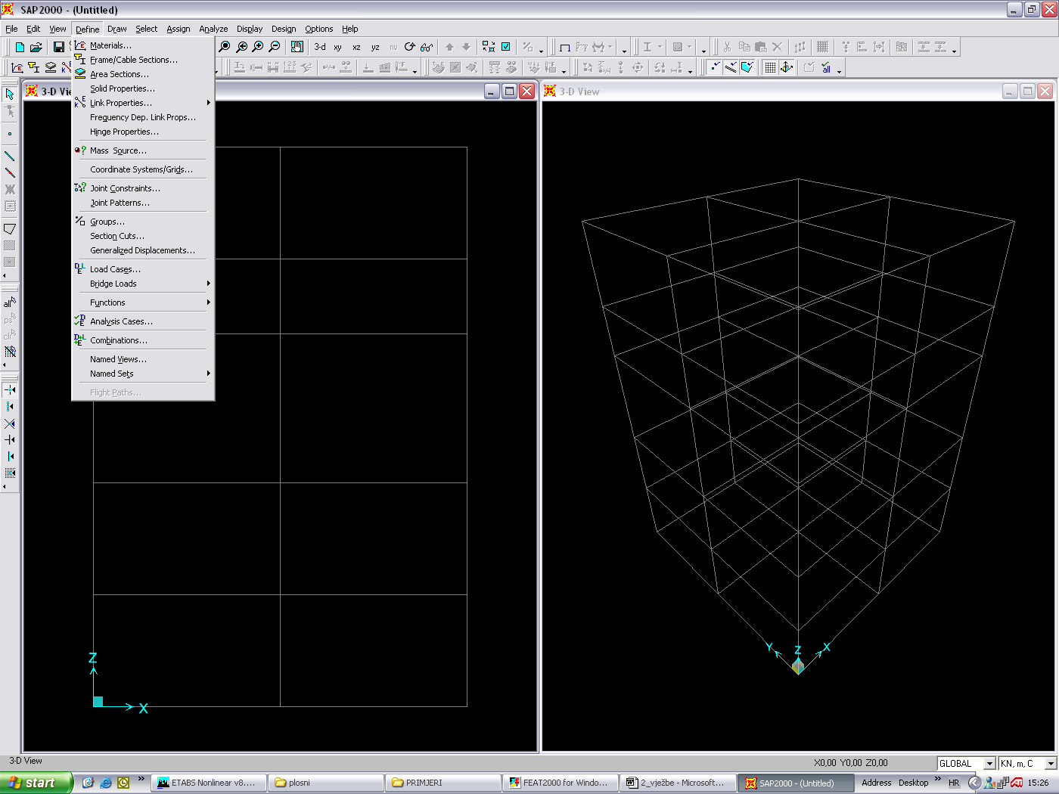
Task: Choose Joint Constraints... menu entry
Action: [143, 188]
